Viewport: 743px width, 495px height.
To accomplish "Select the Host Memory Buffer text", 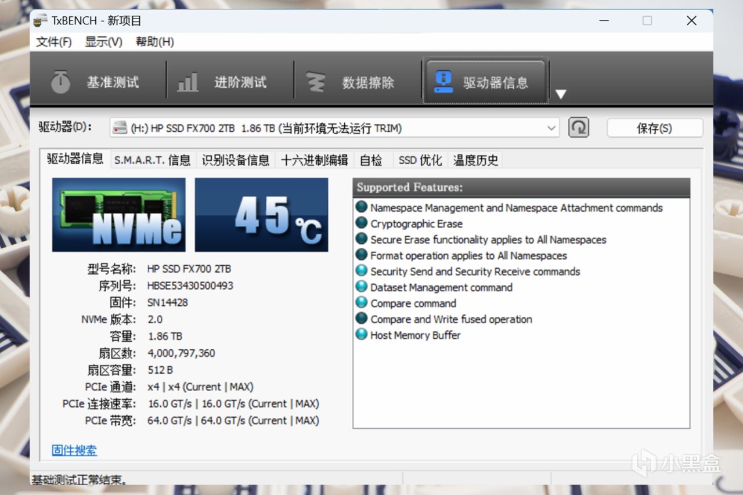I will point(416,335).
